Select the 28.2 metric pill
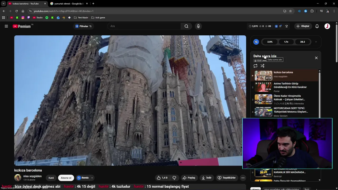Viewport: 338px width, 190px height. 303,42
